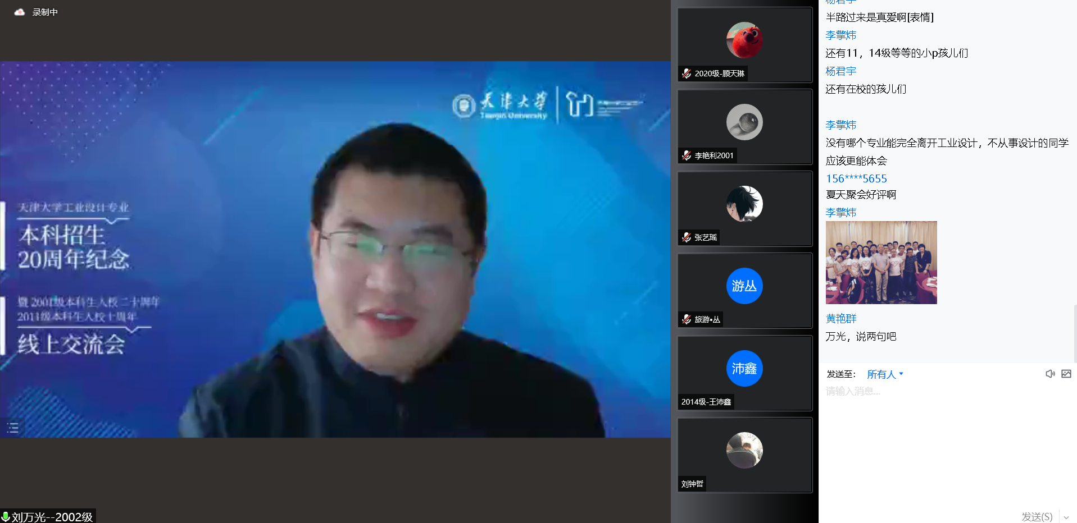Click 李艳利2001's gray sphere avatar
This screenshot has width=1077, height=523.
click(x=744, y=122)
